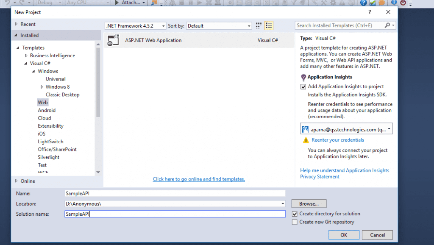Click the account avatar icon for aparna@qsstechnologies.com
This screenshot has width=434, height=245.
(305, 129)
